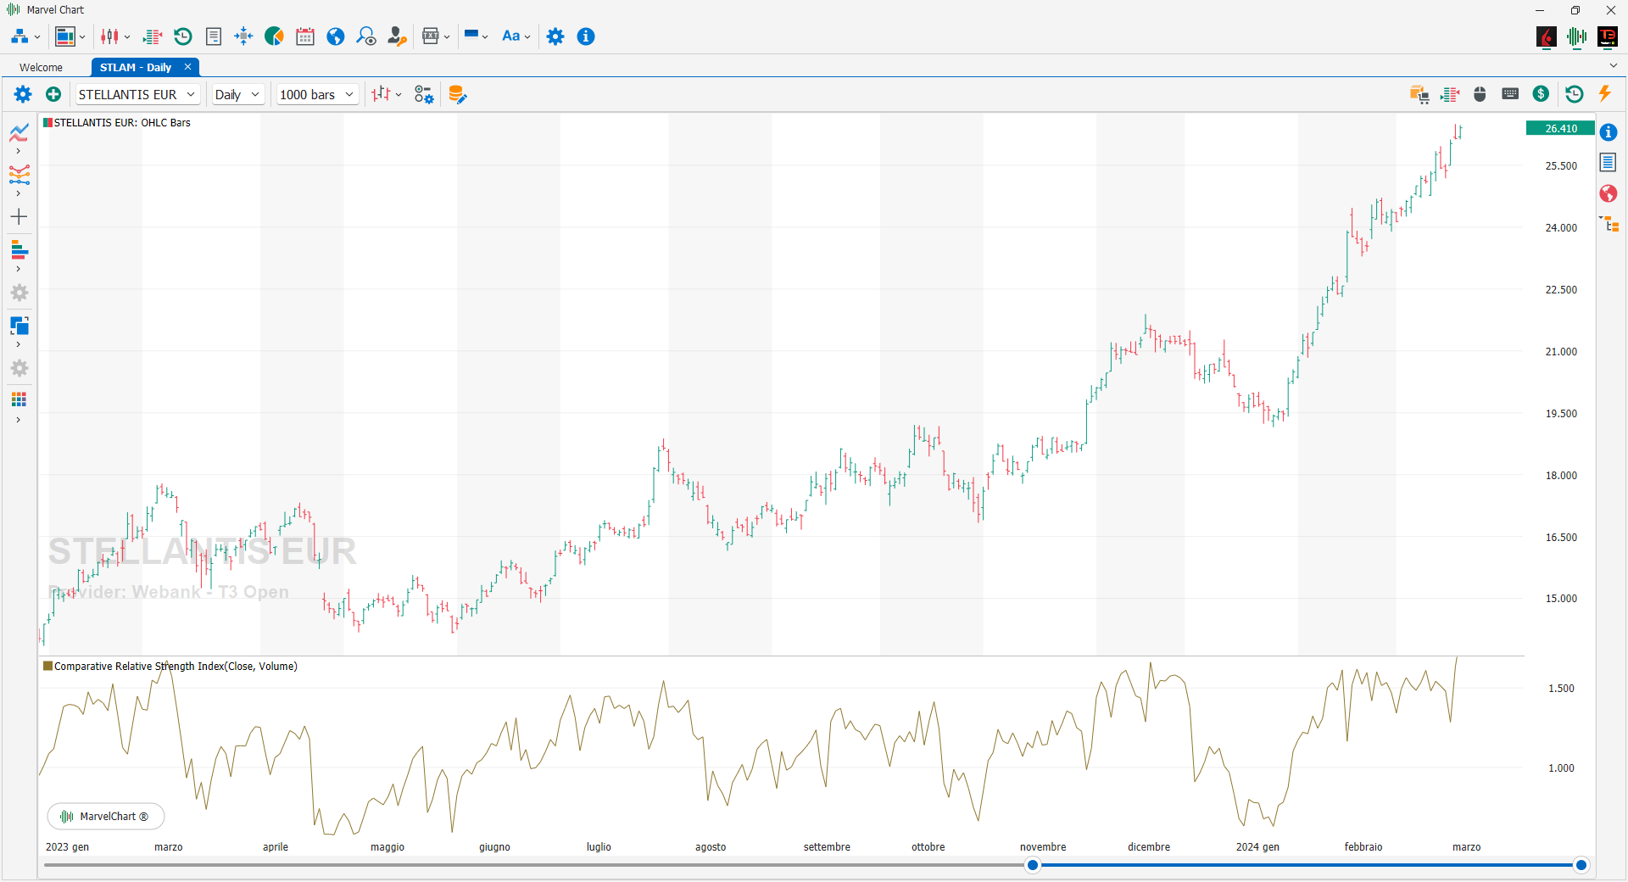Expand chevron under the colored grid icon

tap(19, 420)
